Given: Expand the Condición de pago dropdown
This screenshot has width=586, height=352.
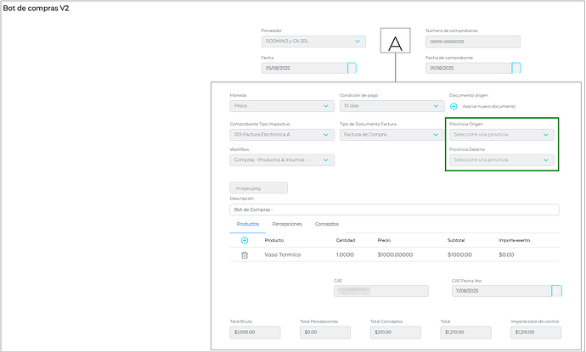Looking at the screenshot, I should (x=436, y=107).
